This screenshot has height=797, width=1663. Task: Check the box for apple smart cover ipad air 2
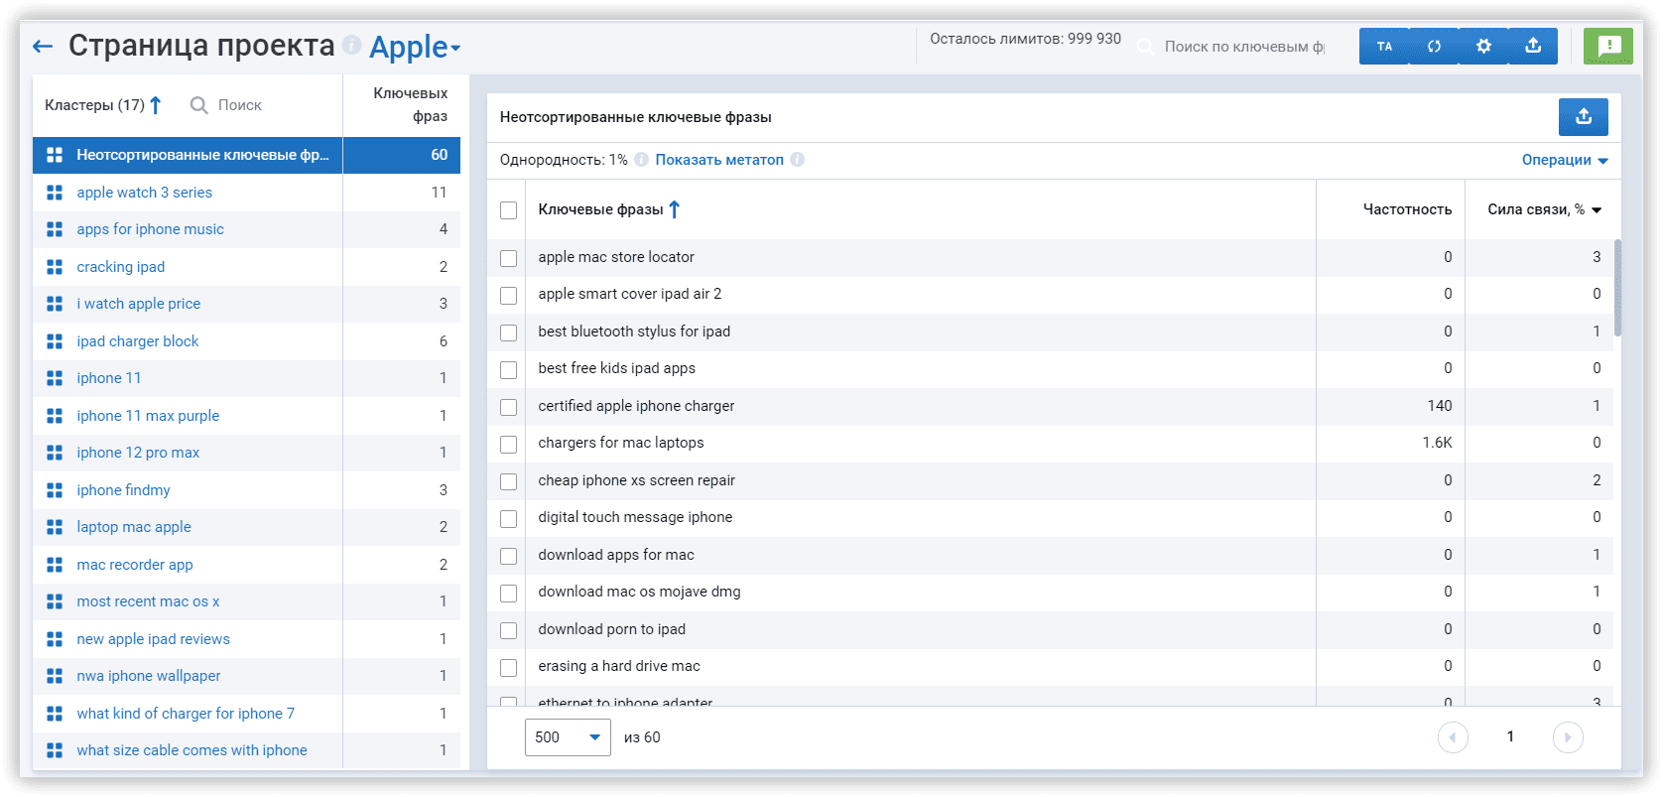click(509, 295)
